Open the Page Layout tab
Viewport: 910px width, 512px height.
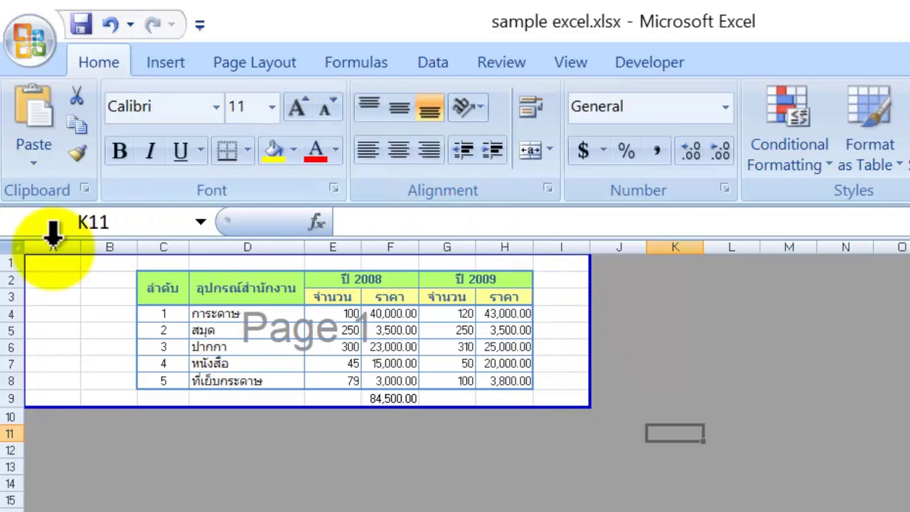point(255,63)
